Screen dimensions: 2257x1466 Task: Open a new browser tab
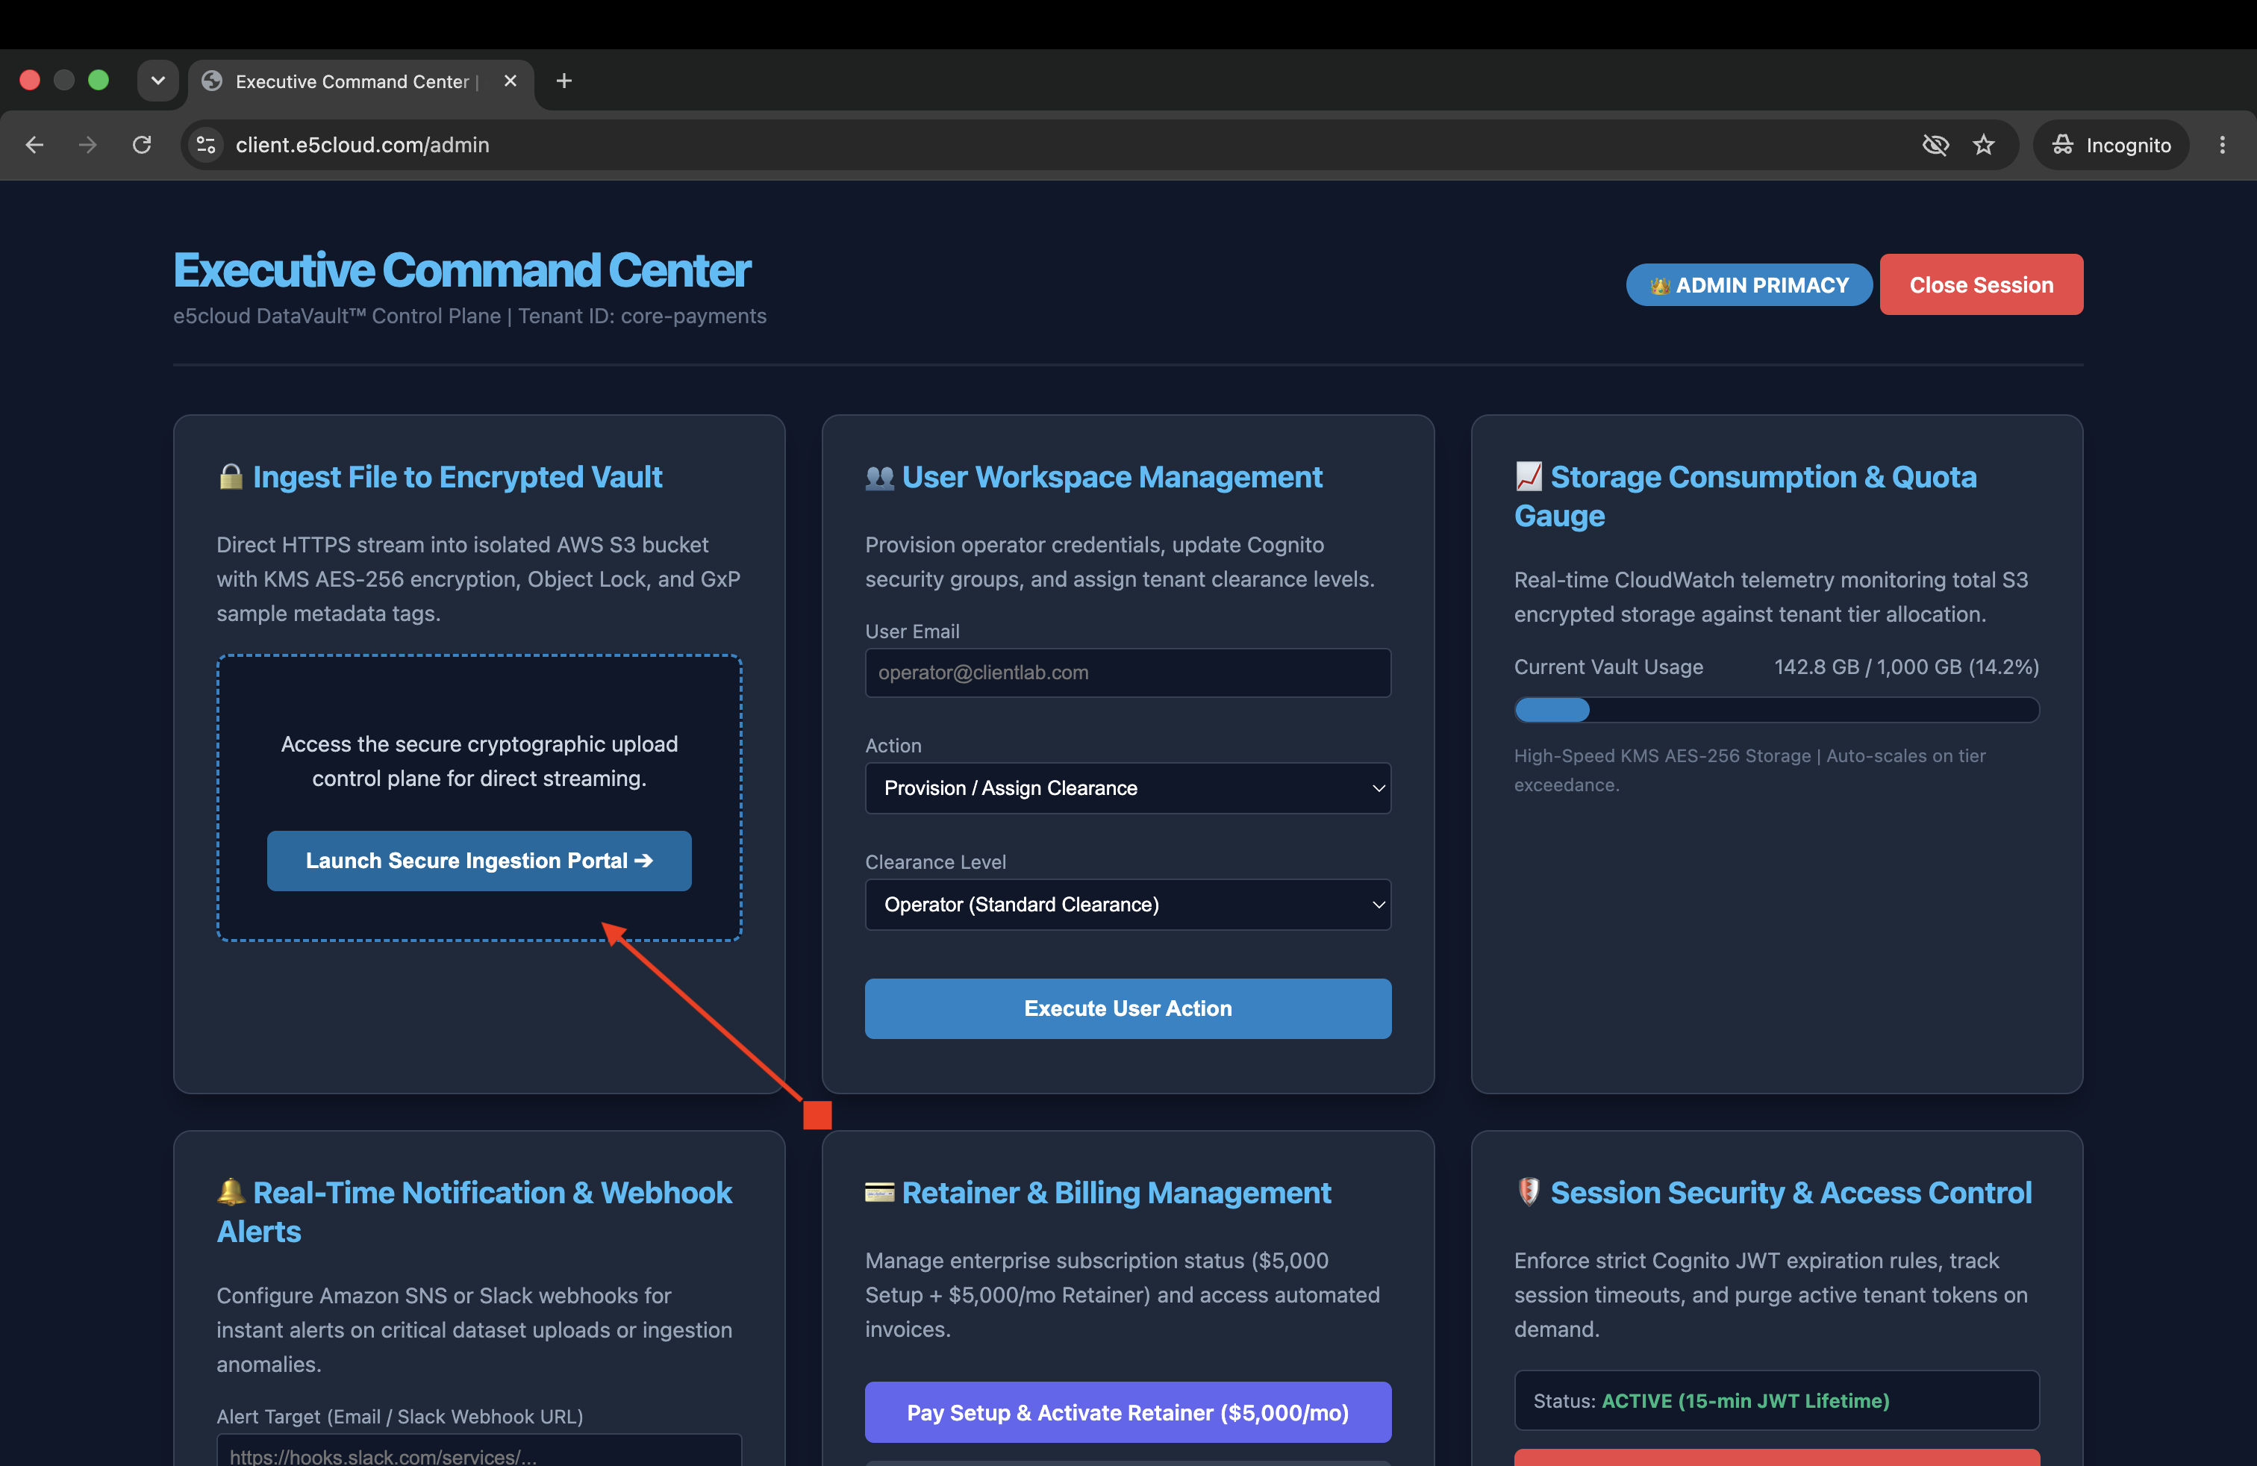(x=564, y=81)
